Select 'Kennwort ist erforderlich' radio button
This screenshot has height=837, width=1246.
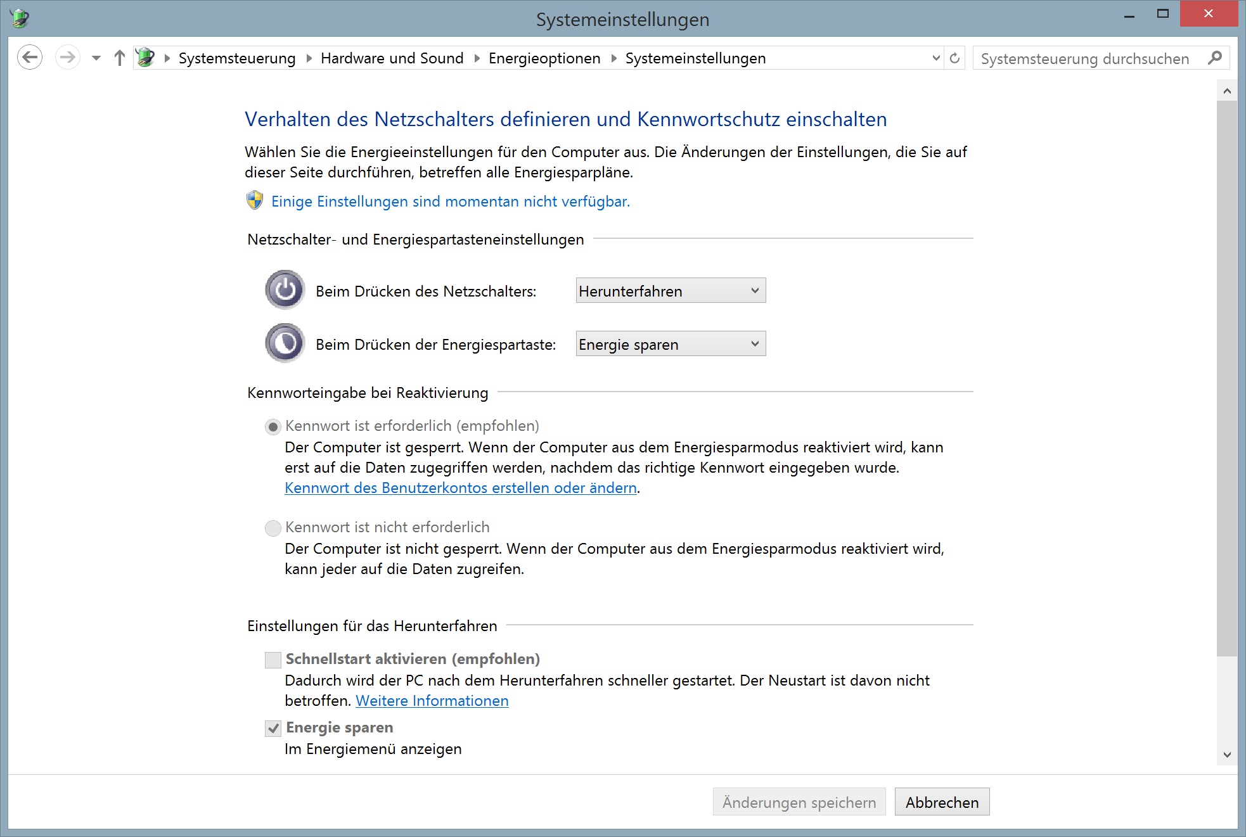273,426
